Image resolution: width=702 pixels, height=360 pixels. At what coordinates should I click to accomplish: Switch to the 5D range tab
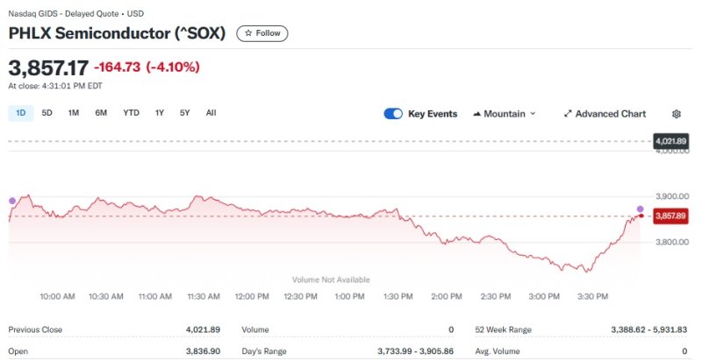click(47, 113)
